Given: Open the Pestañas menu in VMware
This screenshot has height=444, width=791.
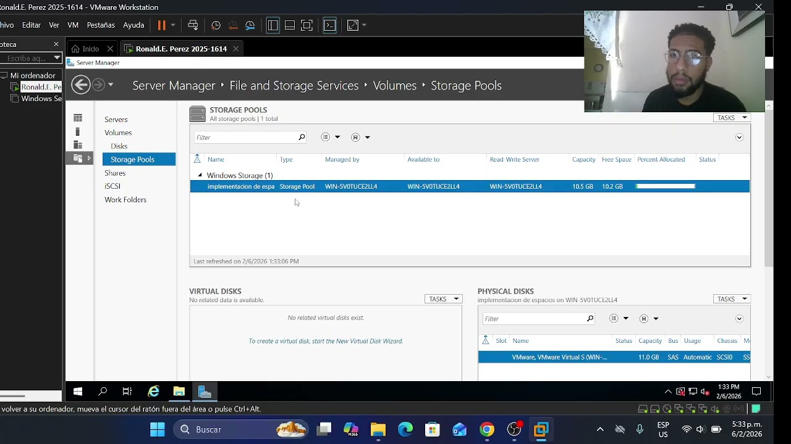Looking at the screenshot, I should (101, 25).
